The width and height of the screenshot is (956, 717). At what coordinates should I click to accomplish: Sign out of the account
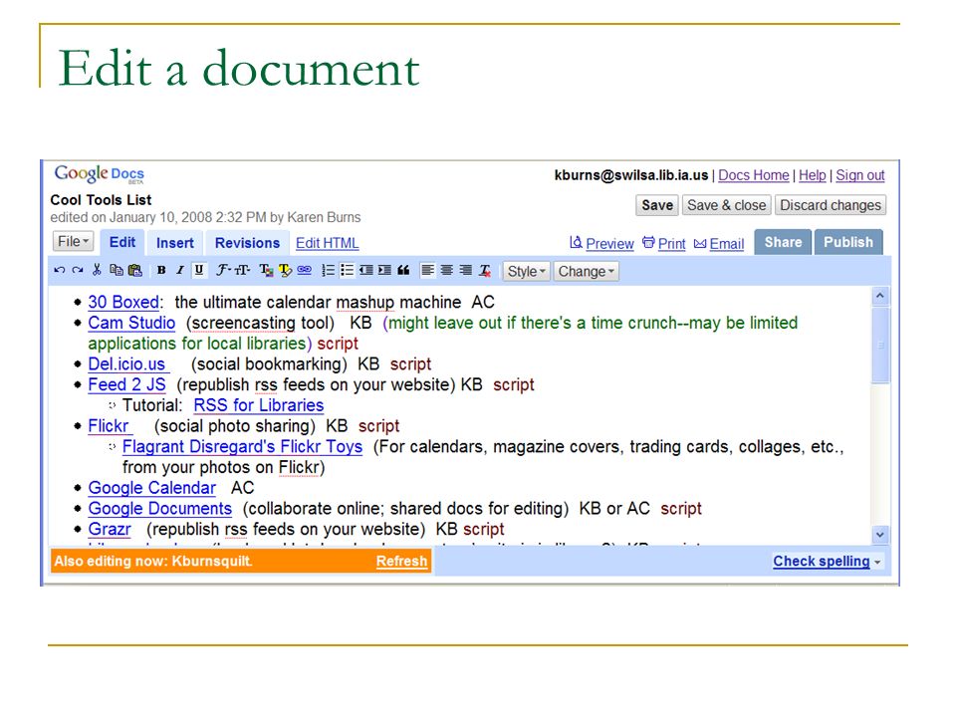pos(859,175)
